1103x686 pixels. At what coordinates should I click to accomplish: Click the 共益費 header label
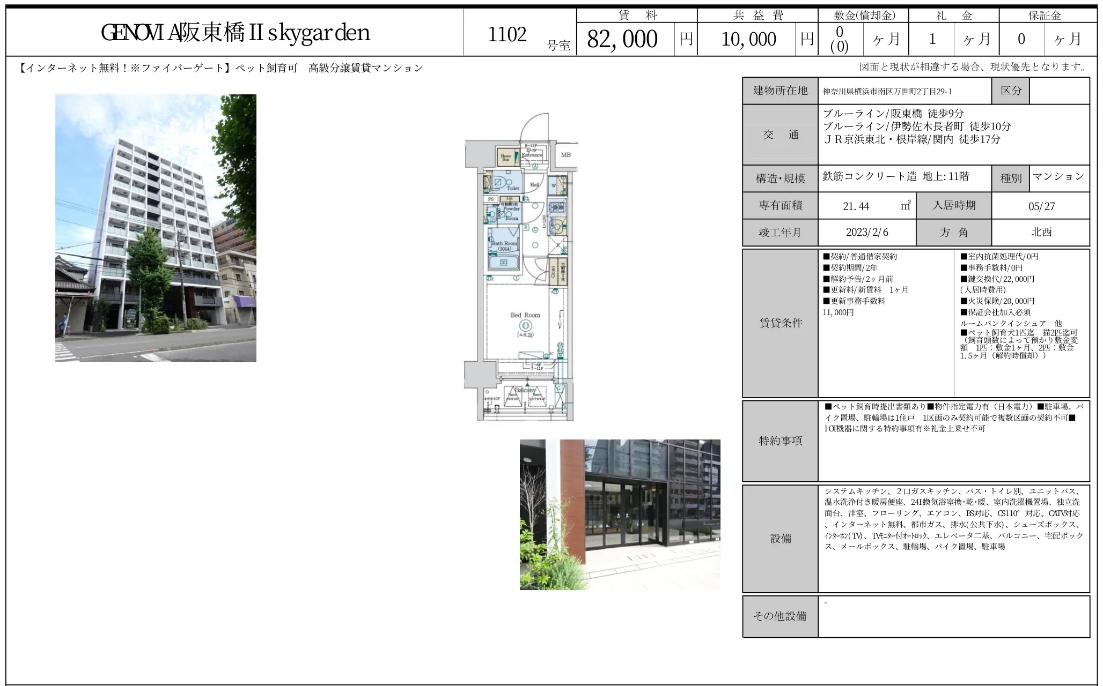pyautogui.click(x=758, y=16)
